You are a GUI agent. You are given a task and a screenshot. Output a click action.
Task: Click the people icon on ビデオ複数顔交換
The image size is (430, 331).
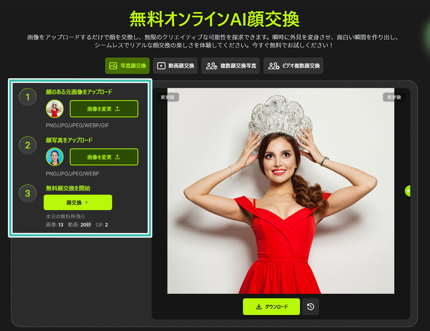(274, 66)
